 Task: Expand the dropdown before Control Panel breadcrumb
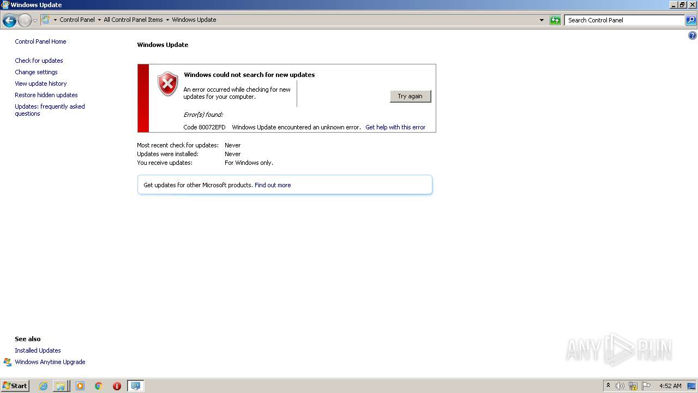[55, 20]
